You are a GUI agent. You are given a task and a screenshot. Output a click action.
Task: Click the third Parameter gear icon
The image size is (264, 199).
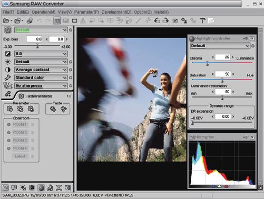(x=31, y=109)
